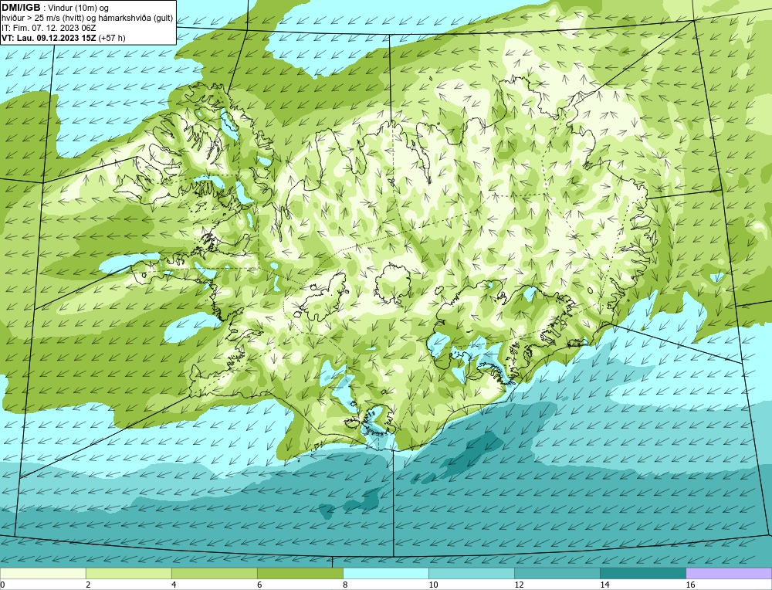772x590 pixels.
Task: Click the legend scale label '8'
Action: (x=345, y=585)
